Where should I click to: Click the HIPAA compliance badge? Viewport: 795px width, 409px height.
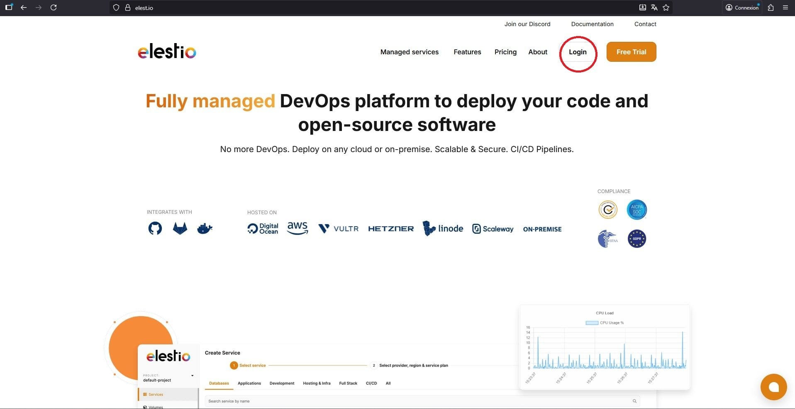click(x=607, y=239)
